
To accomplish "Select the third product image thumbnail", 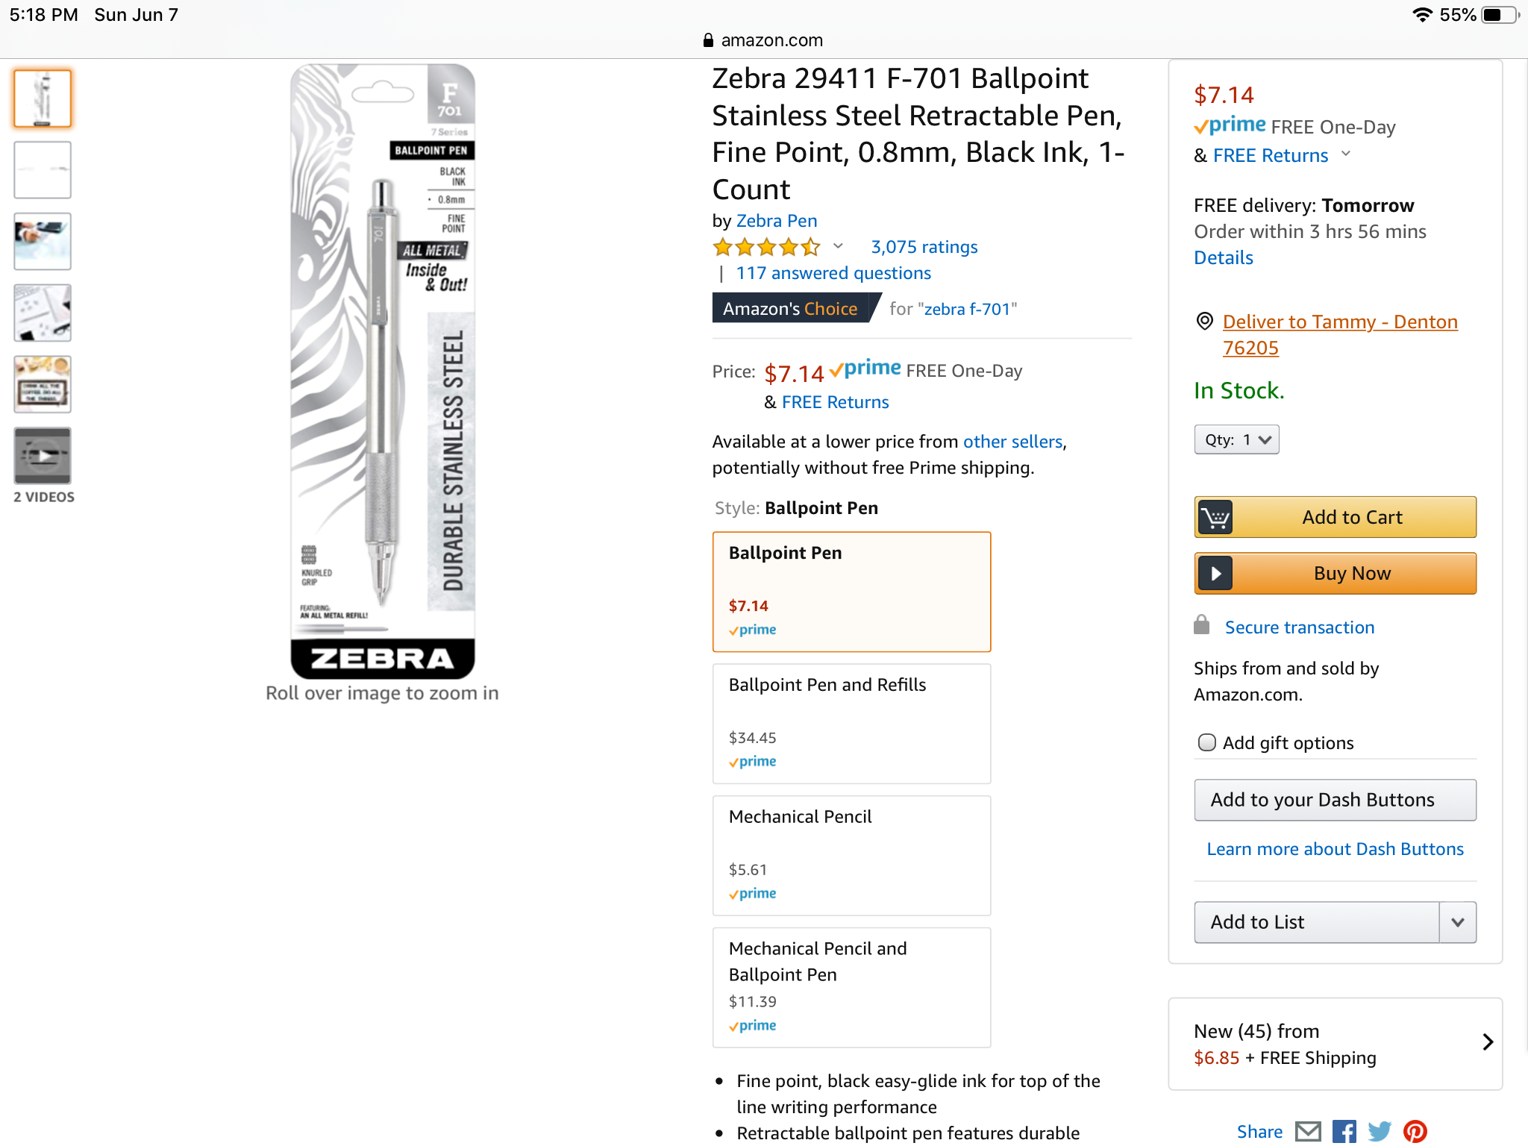I will (x=43, y=241).
